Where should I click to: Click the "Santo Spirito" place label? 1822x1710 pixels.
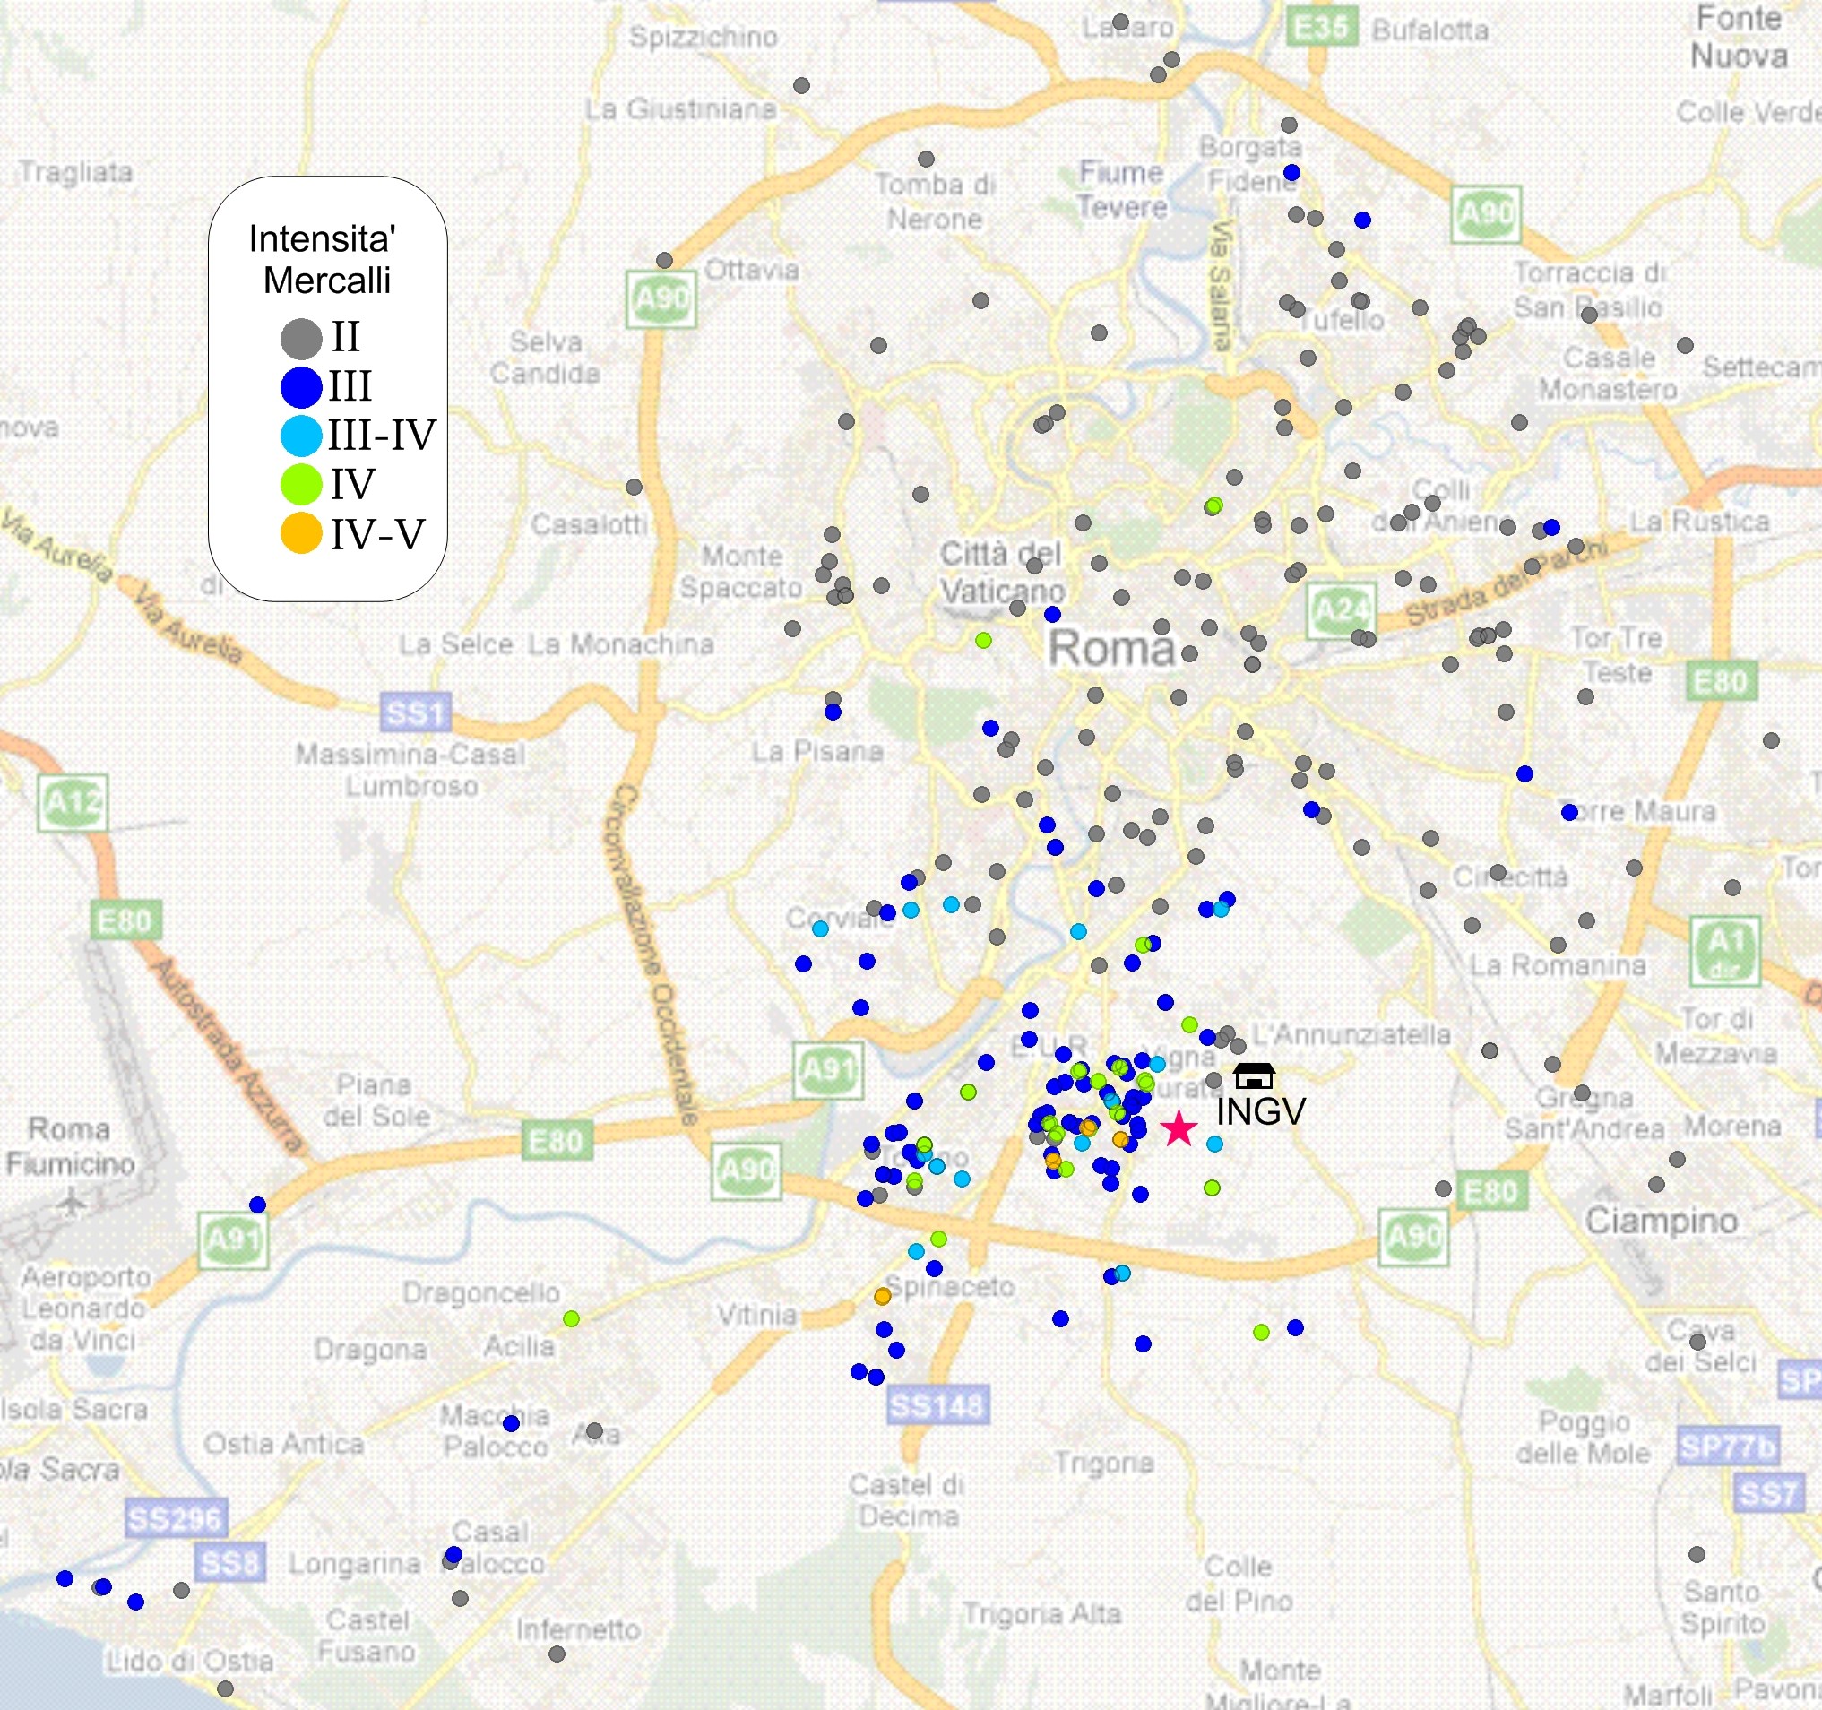coord(1723,1609)
